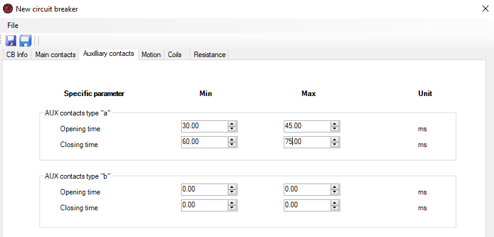The image size is (494, 237).
Task: Decrease type "b" Closing time Min value
Action: [232, 208]
